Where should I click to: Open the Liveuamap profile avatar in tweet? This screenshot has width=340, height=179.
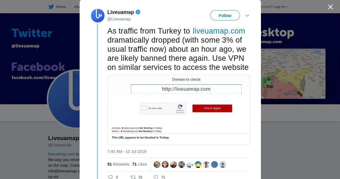coord(98,16)
